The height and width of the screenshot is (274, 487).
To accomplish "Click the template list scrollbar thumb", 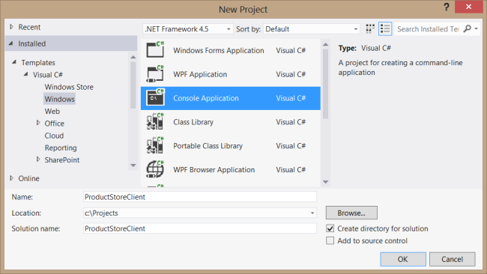I will click(x=325, y=84).
